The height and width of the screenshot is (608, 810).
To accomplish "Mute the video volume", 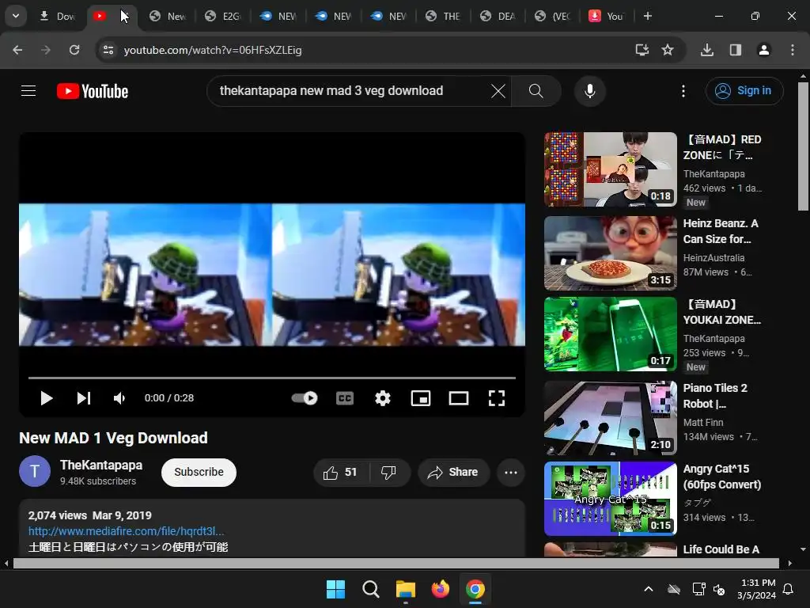I will click(119, 398).
